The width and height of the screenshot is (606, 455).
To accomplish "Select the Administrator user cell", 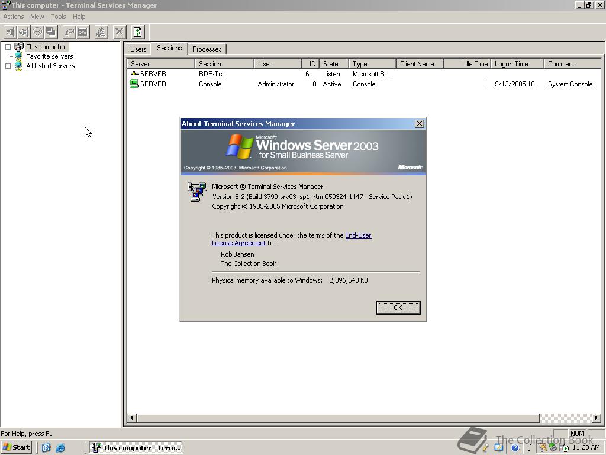I will (x=276, y=84).
